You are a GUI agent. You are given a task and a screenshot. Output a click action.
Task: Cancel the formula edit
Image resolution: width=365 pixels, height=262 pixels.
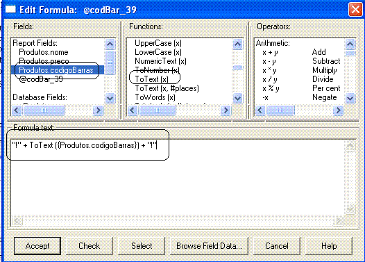tap(277, 246)
